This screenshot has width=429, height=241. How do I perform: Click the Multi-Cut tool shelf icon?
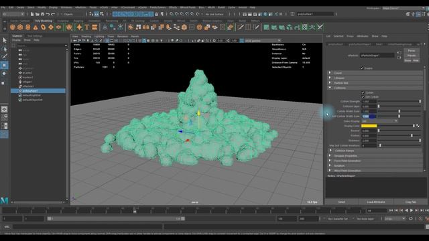(241, 27)
